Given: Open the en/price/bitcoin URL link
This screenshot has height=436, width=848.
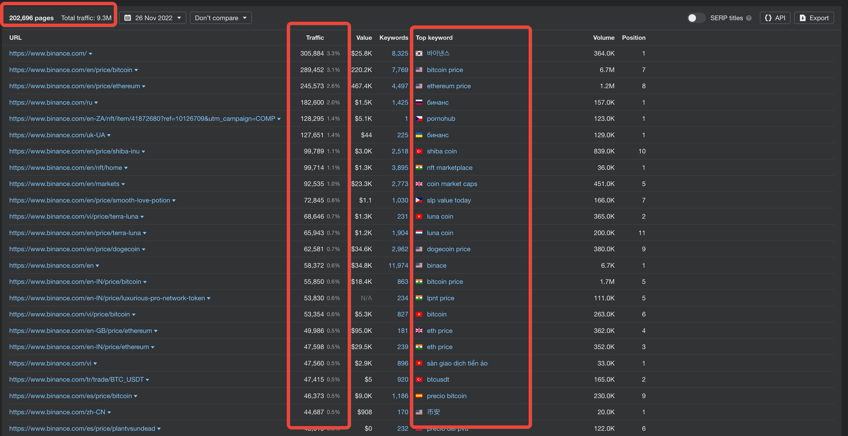Looking at the screenshot, I should [71, 70].
